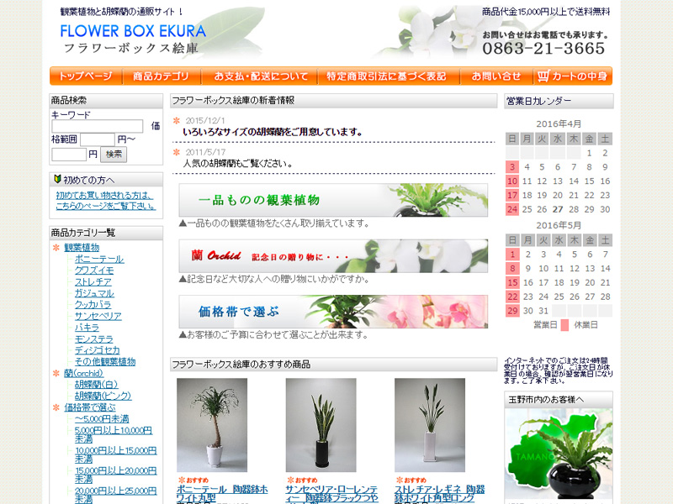Viewport: 673px width, 504px height.
Task: Open the ディジゴセカ category
Action: coord(97,350)
